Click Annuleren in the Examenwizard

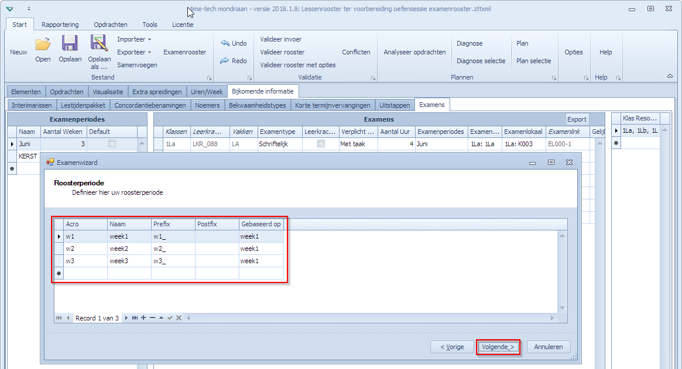click(x=549, y=347)
